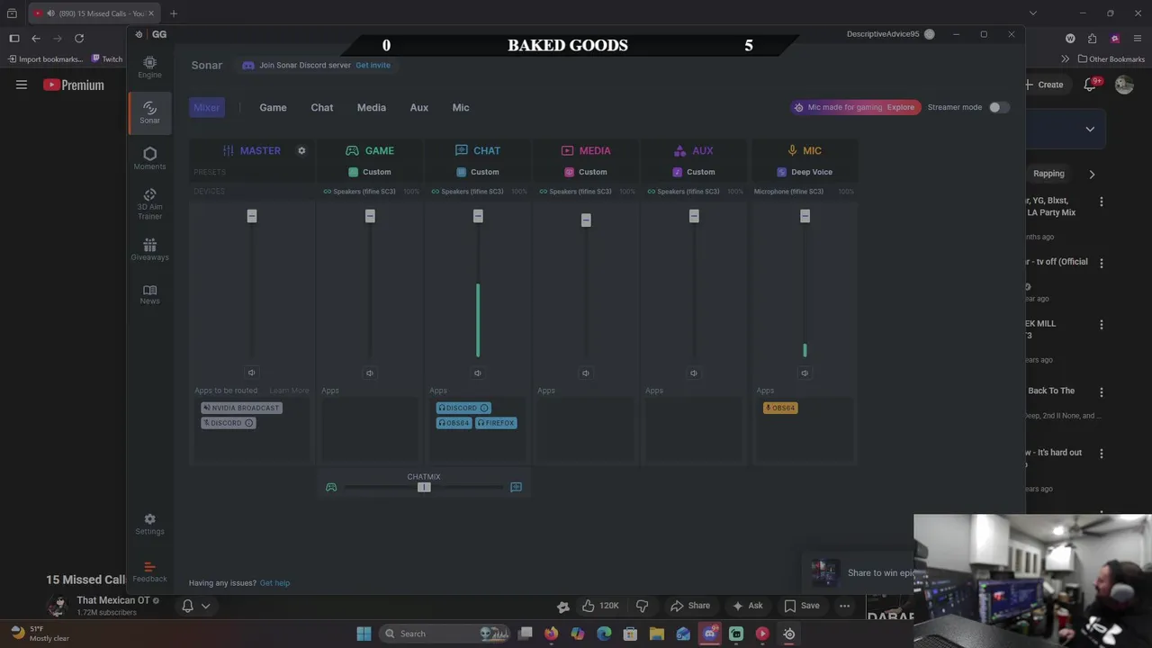Switch to the Chat tab
1152x648 pixels.
click(x=321, y=107)
